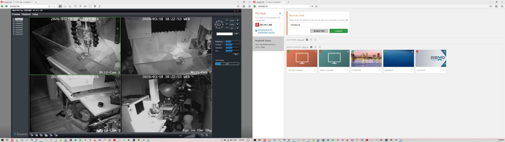The image size is (505, 142).
Task: Click the previous page arrow in MyDVR
Action: click(51, 135)
